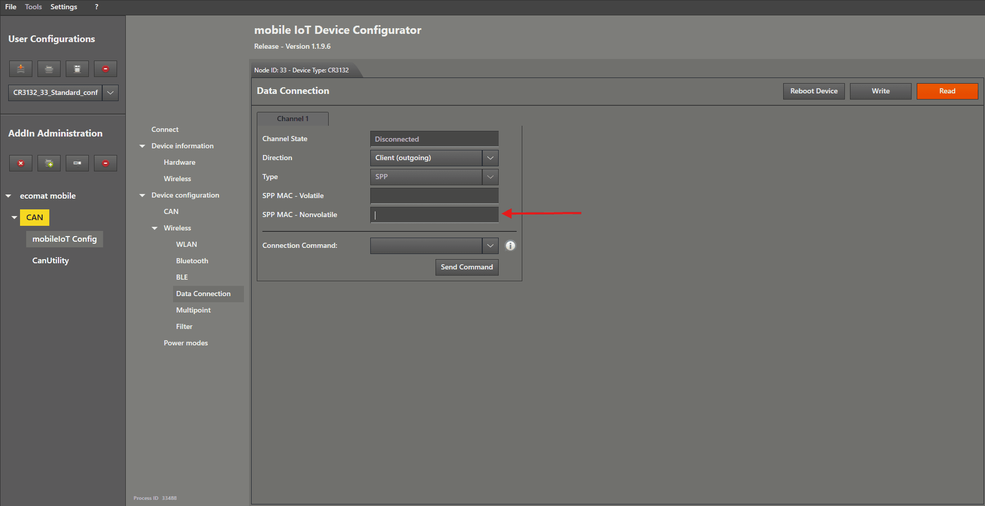Screen dimensions: 985x506
Task: Click the info icon beside Connection Command
Action: coord(510,246)
